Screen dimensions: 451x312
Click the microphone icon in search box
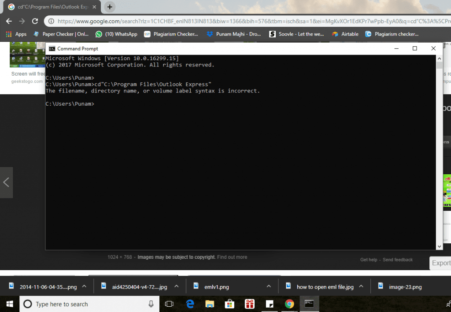click(151, 304)
